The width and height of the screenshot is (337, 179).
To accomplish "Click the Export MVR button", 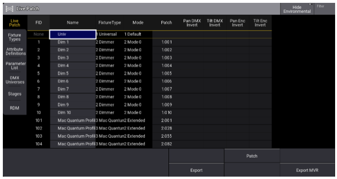I will [x=307, y=170].
